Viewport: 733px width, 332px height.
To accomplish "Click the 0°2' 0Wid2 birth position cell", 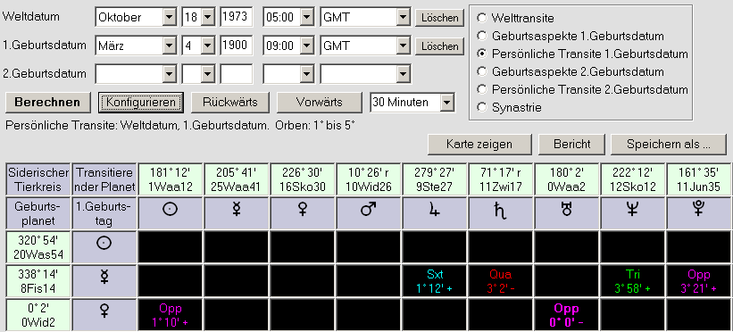I will coord(38,314).
